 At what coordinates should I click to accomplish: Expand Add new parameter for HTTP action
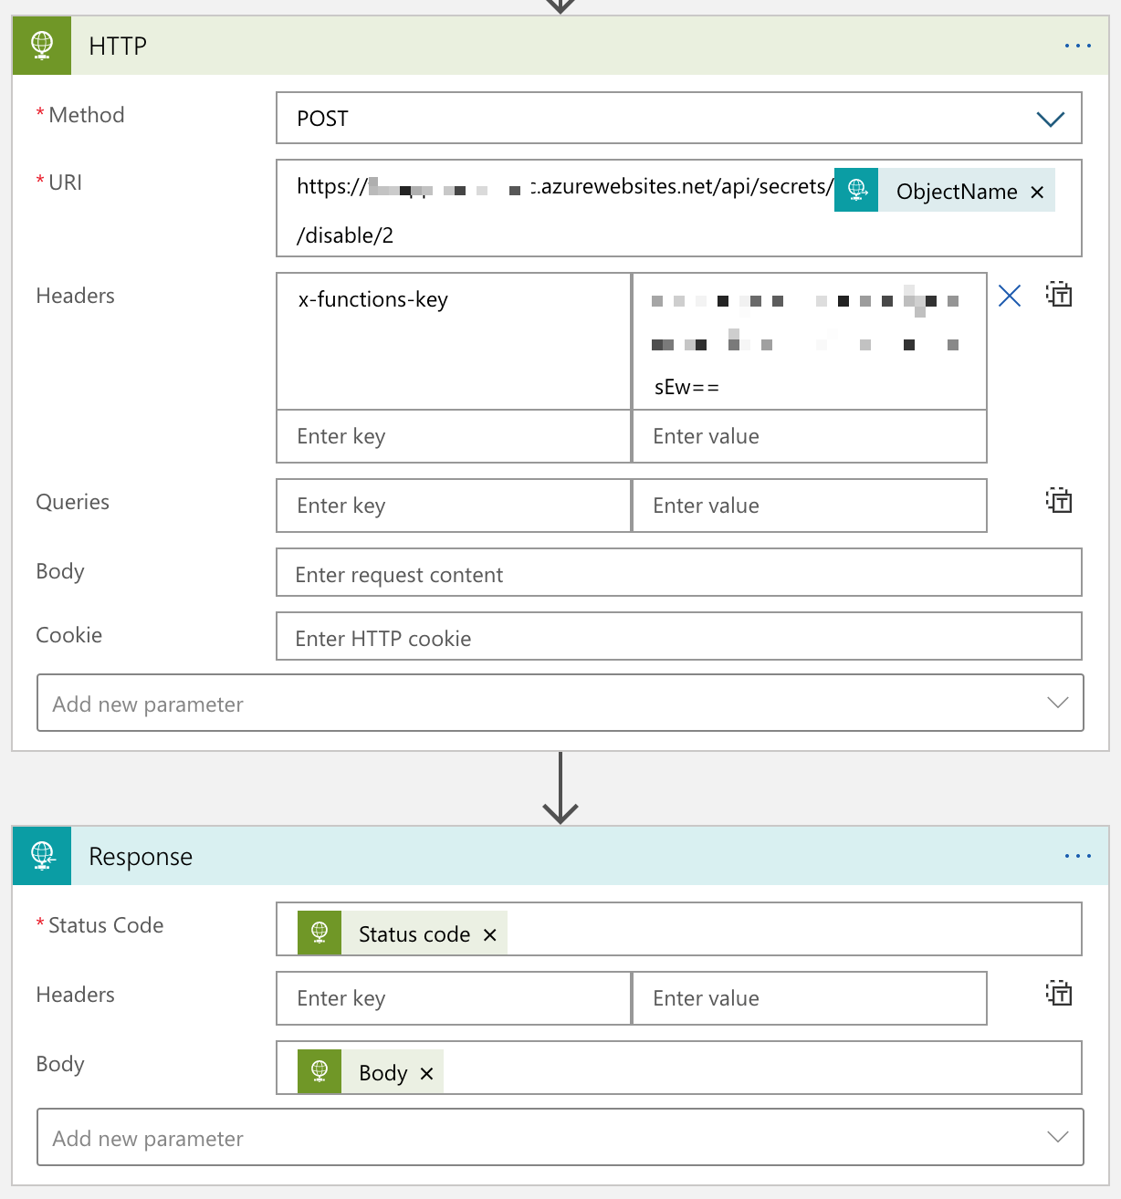tap(1056, 703)
